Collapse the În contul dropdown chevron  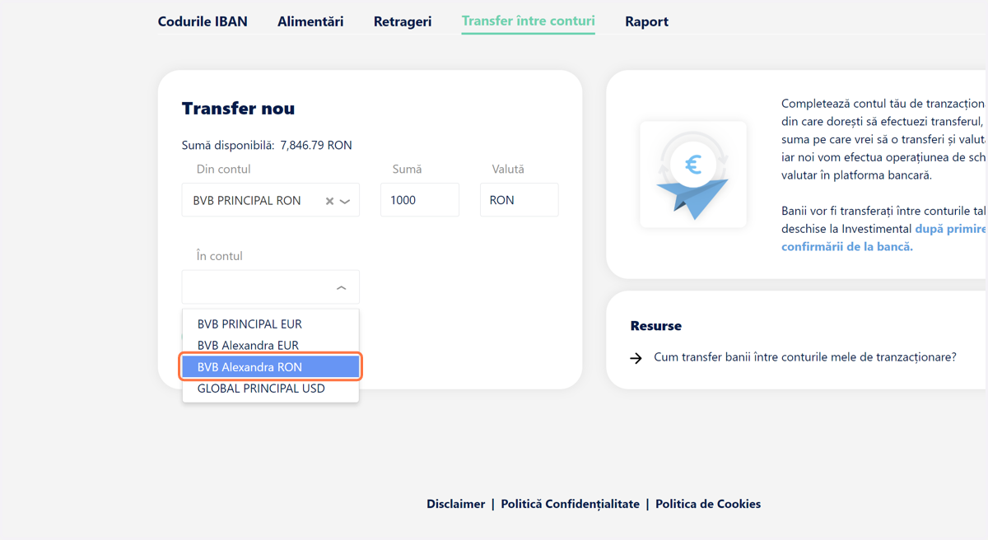(342, 288)
